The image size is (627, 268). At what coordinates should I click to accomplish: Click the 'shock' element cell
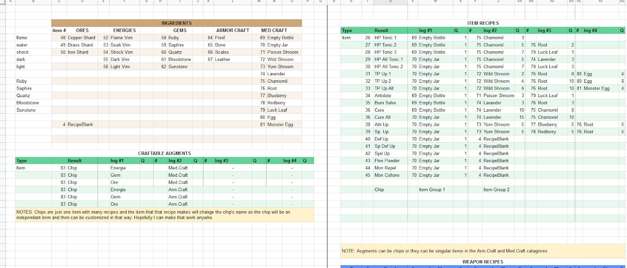pos(33,52)
